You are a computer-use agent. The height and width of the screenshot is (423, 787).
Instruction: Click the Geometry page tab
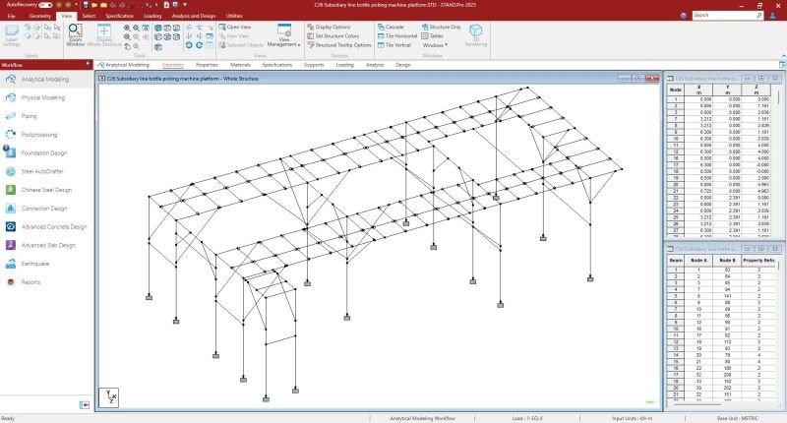pyautogui.click(x=173, y=65)
